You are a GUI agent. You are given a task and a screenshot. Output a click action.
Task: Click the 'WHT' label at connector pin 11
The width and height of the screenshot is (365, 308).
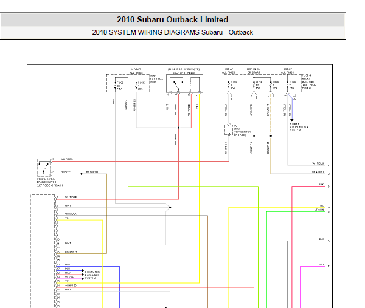click(x=68, y=244)
